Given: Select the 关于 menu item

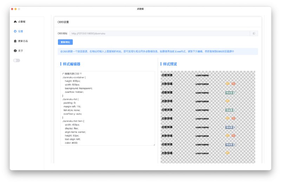Looking at the screenshot, I should coord(21,51).
